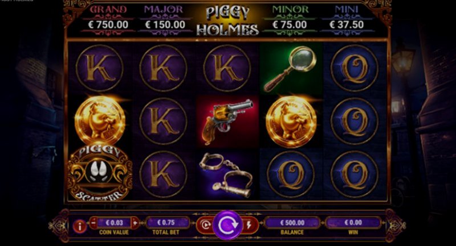
Task: Click the Piggy Scatter symbol
Action: click(100, 173)
